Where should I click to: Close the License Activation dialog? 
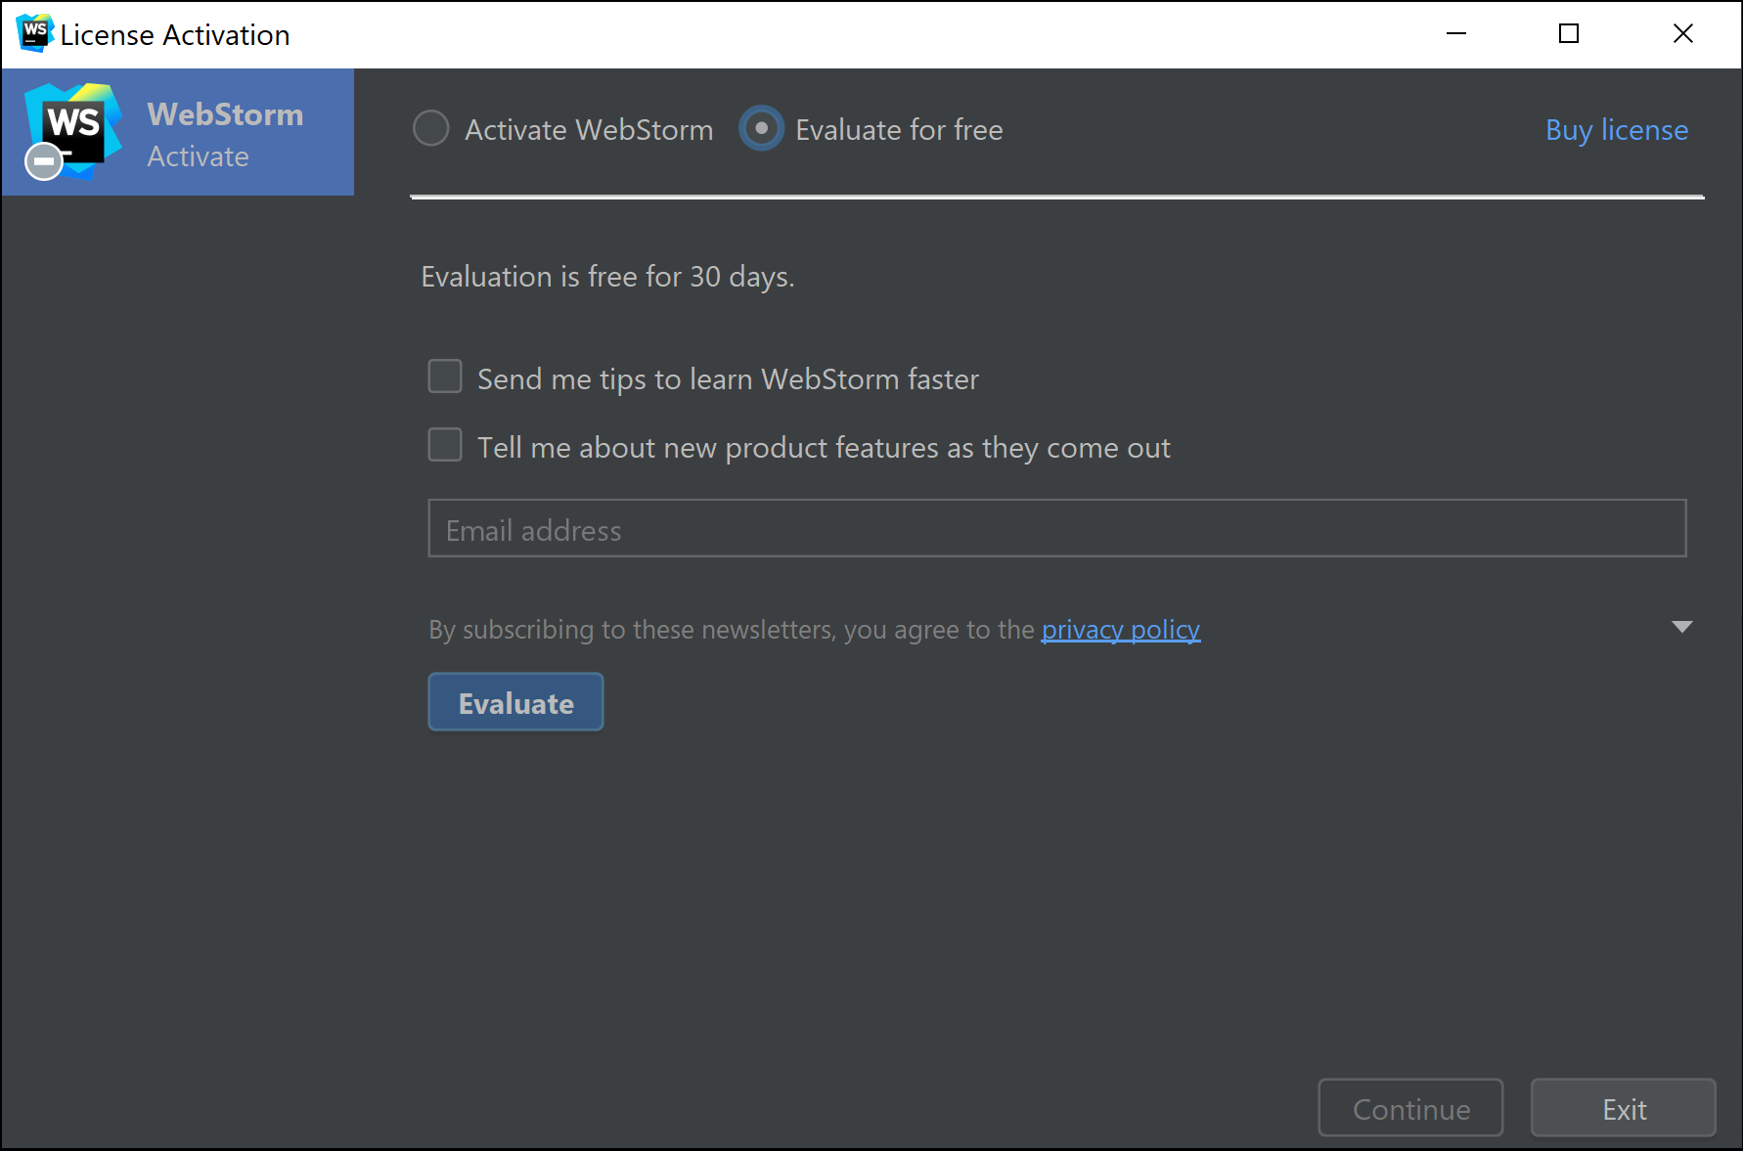(x=1682, y=33)
